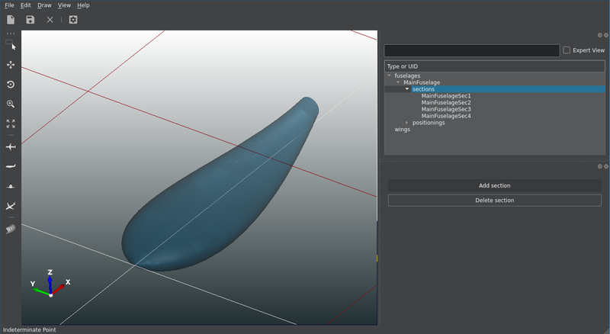Click the Fit-all view icon
The height and width of the screenshot is (334, 610).
tap(11, 123)
